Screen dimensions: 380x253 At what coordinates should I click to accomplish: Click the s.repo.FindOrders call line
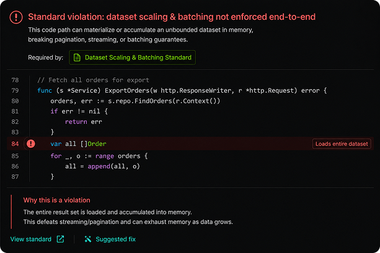pyautogui.click(x=135, y=101)
